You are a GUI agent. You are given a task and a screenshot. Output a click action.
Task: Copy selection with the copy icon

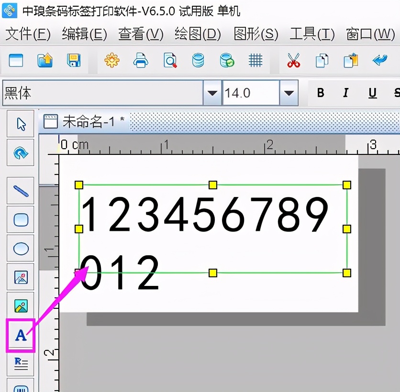click(x=322, y=60)
